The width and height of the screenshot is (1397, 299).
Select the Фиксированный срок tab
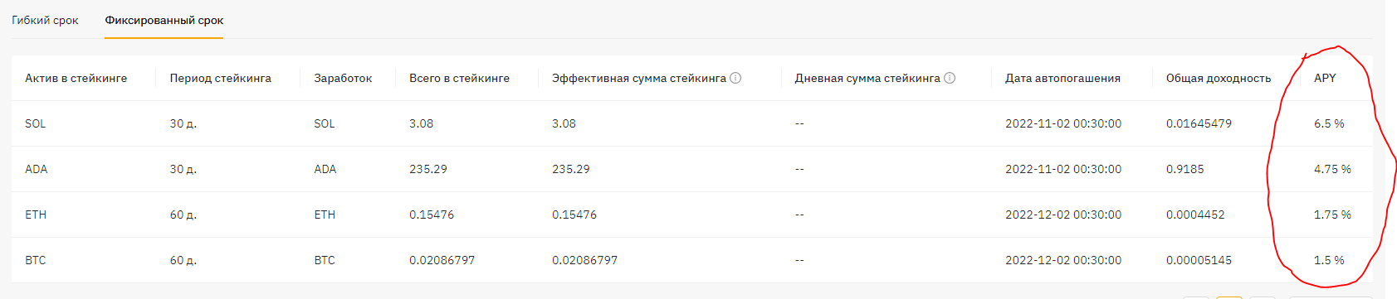pos(164,20)
